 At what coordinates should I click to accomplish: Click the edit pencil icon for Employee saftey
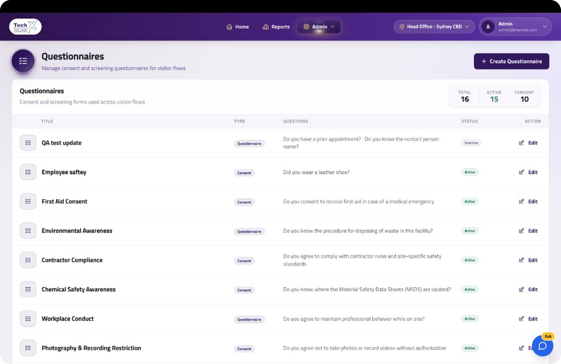[522, 172]
